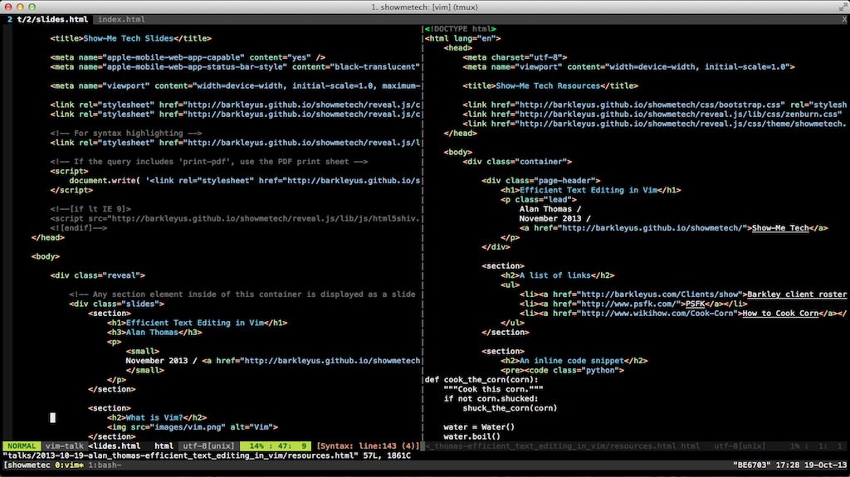Click the <div class="container"> line
Image resolution: width=850 pixels, height=477 pixels.
[x=517, y=162]
